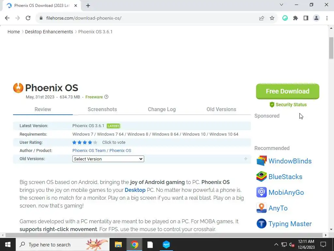Screen dimensions: 334x251
Task: Click the BlueStacks icon
Action: [x=262, y=176]
